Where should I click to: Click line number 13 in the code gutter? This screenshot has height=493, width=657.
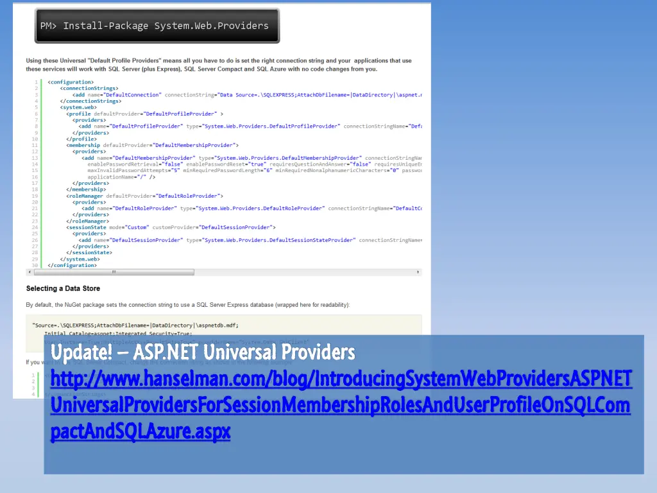(x=36, y=158)
